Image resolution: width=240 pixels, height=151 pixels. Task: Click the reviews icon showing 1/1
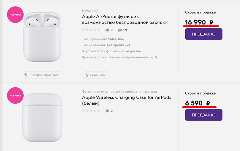pos(120,30)
